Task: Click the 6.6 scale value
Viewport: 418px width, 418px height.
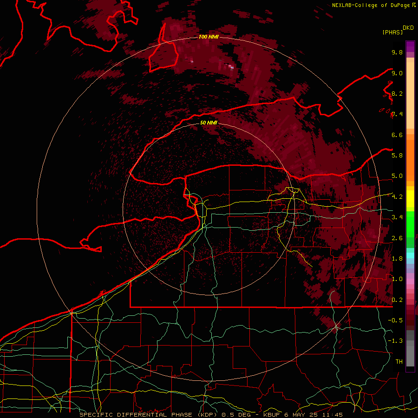Action: pos(397,135)
